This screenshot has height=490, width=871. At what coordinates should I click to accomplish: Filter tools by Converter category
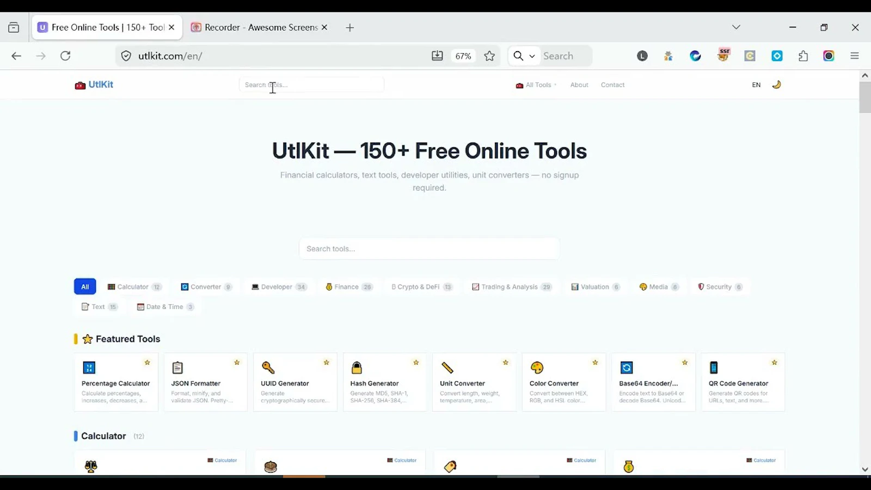coord(206,287)
